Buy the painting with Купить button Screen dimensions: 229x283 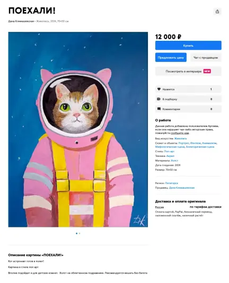click(188, 46)
